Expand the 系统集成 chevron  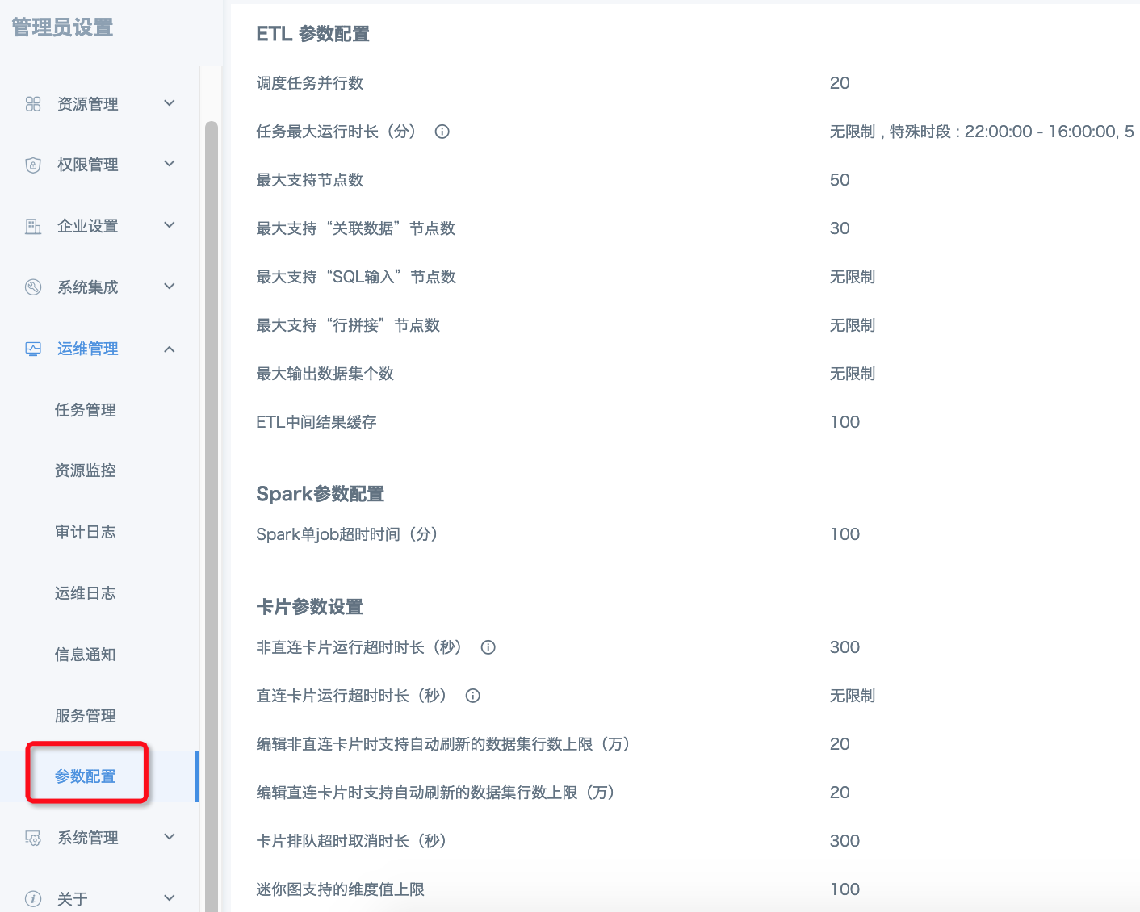170,287
